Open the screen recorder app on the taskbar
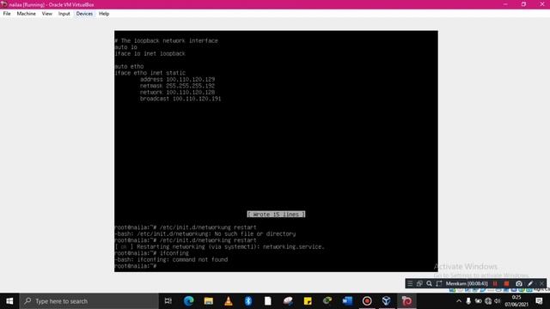The width and height of the screenshot is (550, 309). (x=367, y=301)
